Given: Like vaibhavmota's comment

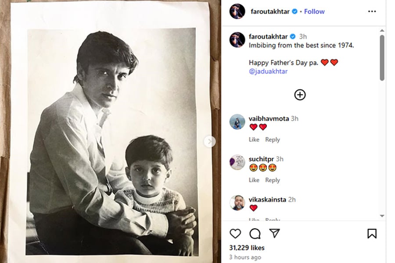Looking at the screenshot, I should coord(254,139).
